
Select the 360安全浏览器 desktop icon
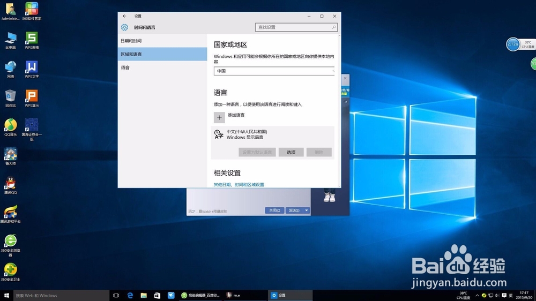click(x=10, y=246)
